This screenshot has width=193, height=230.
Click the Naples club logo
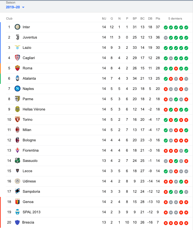click(x=18, y=89)
